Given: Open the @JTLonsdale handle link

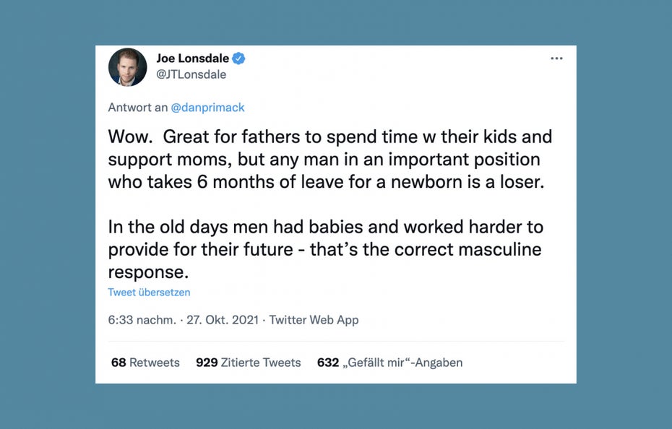Looking at the screenshot, I should (x=191, y=74).
